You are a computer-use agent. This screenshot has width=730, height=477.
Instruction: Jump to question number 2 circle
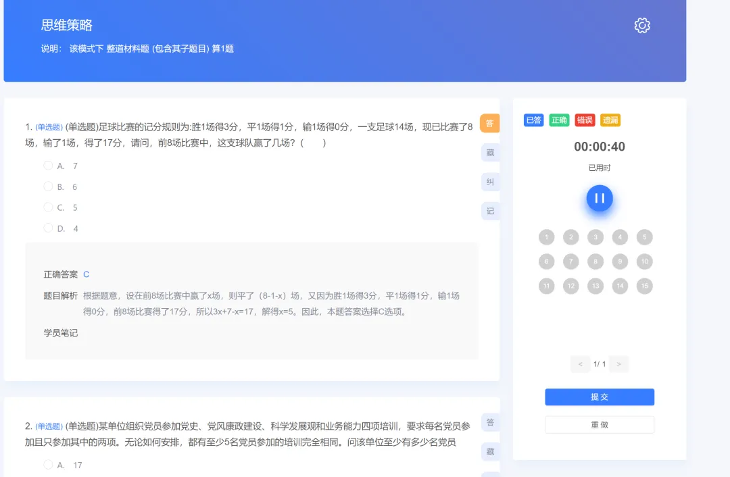(x=570, y=237)
